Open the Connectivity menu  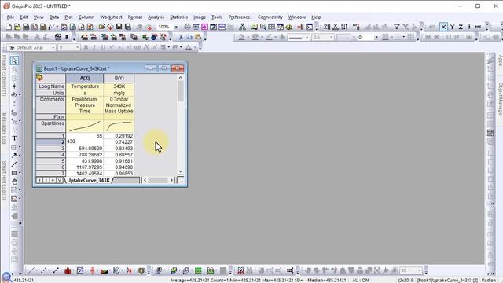[270, 17]
